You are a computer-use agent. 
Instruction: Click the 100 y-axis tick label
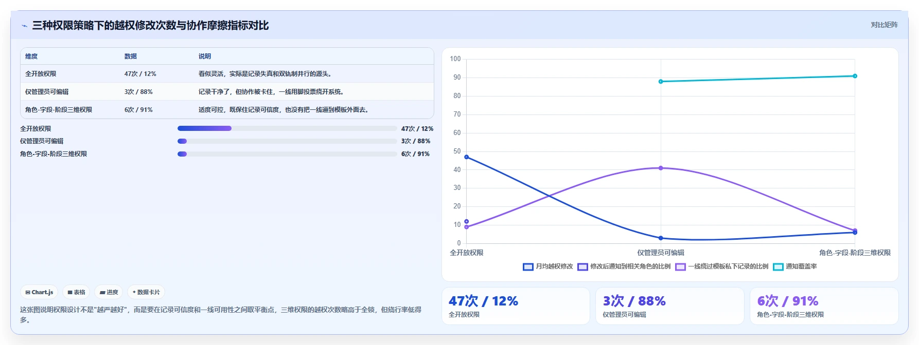click(455, 59)
